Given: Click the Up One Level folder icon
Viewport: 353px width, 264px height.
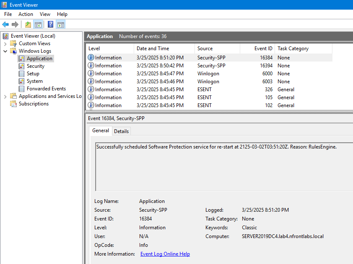Looking at the screenshot, I should tap(28, 24).
